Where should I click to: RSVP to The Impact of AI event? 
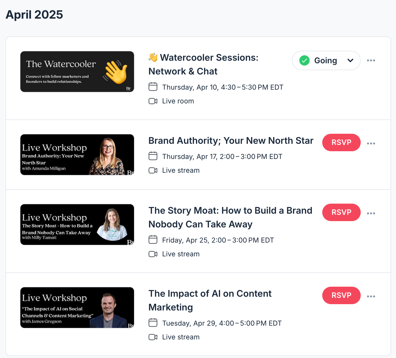point(341,295)
